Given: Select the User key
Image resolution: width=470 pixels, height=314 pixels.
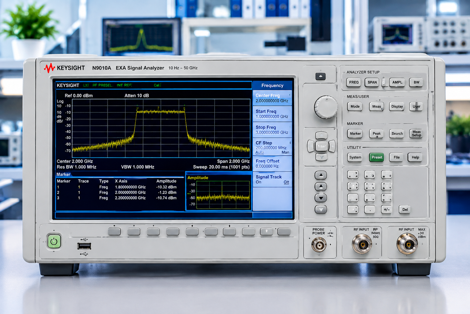Looking at the screenshot, I should click(x=416, y=107).
